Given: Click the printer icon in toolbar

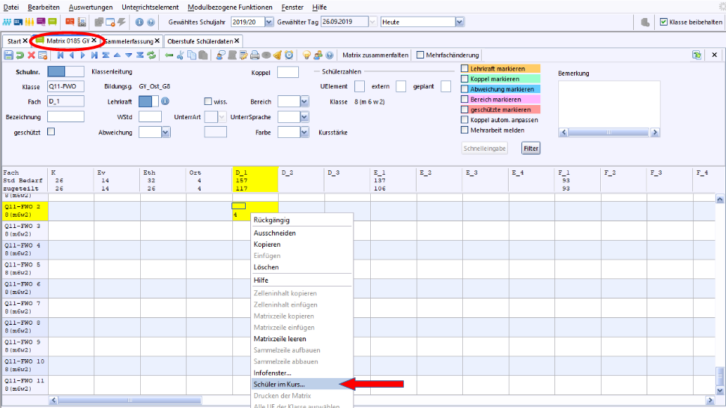Looking at the screenshot, I should click(255, 55).
